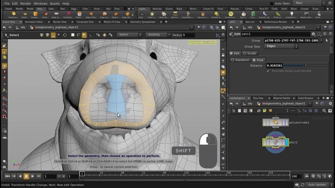Select the Edit radio tab
Screen dimensions: 335x188
[234, 53]
